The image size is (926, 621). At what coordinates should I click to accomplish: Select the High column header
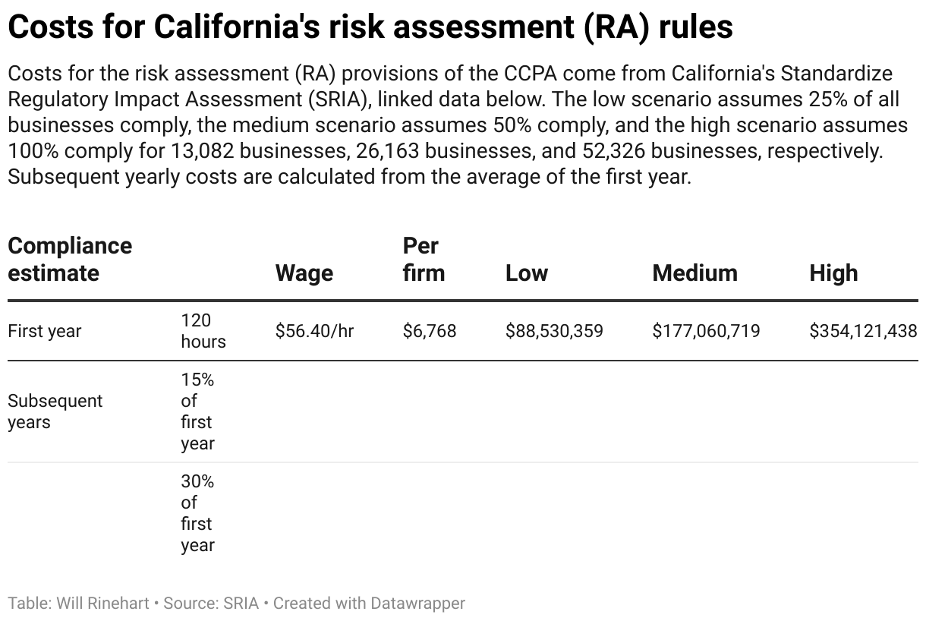[833, 273]
